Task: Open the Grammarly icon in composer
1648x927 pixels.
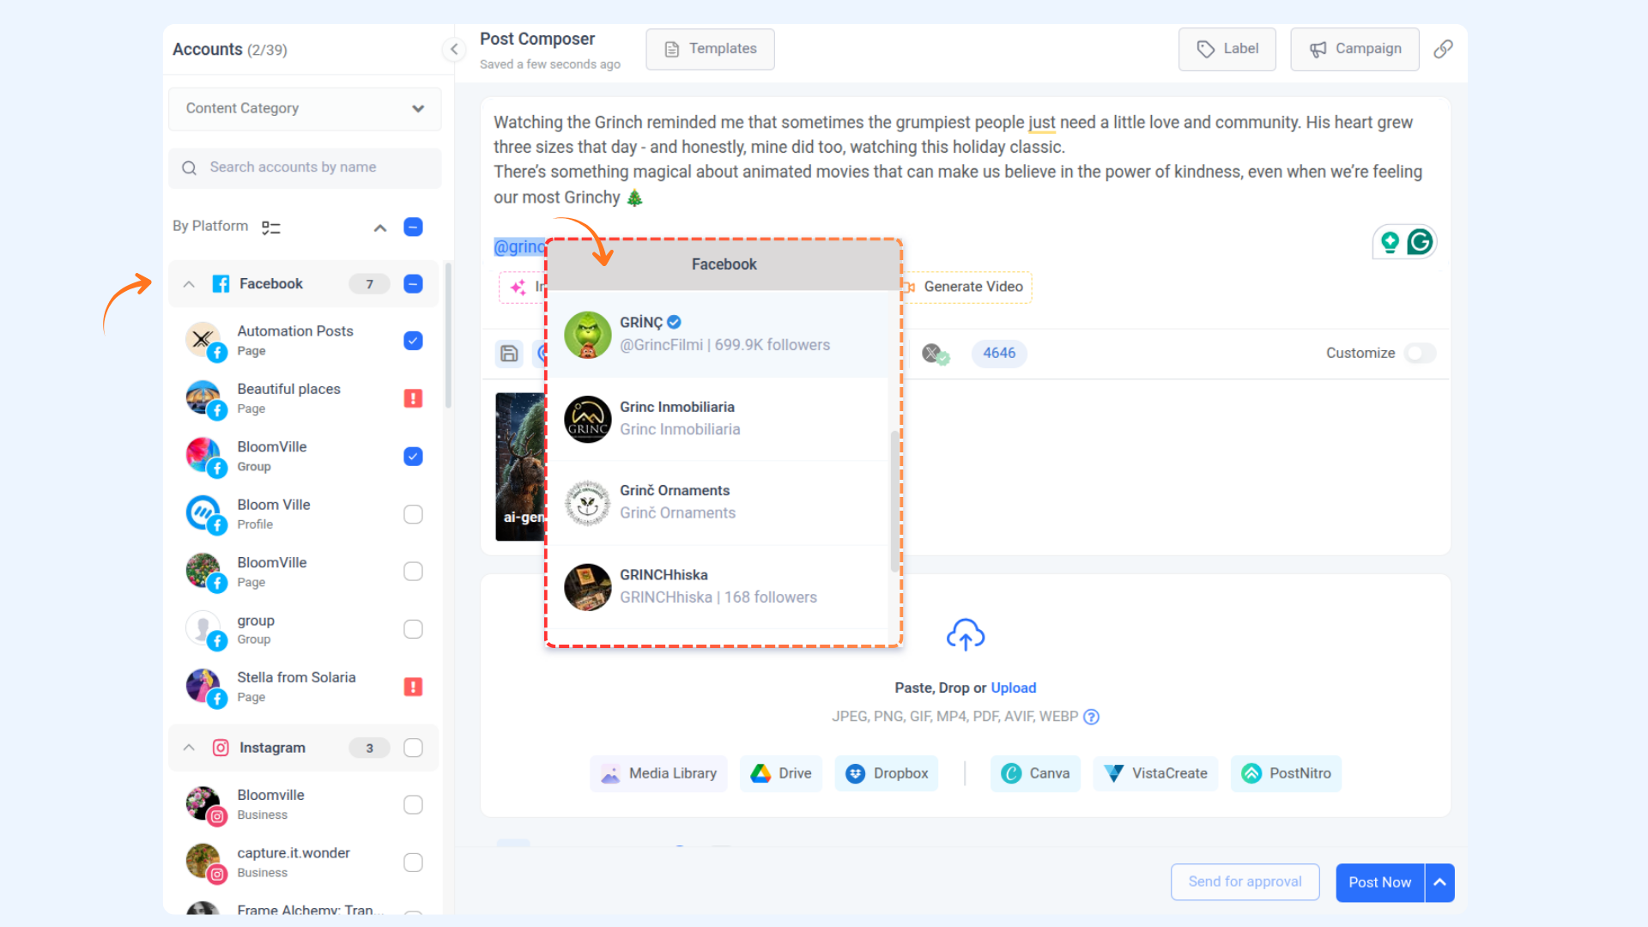Action: click(x=1420, y=242)
